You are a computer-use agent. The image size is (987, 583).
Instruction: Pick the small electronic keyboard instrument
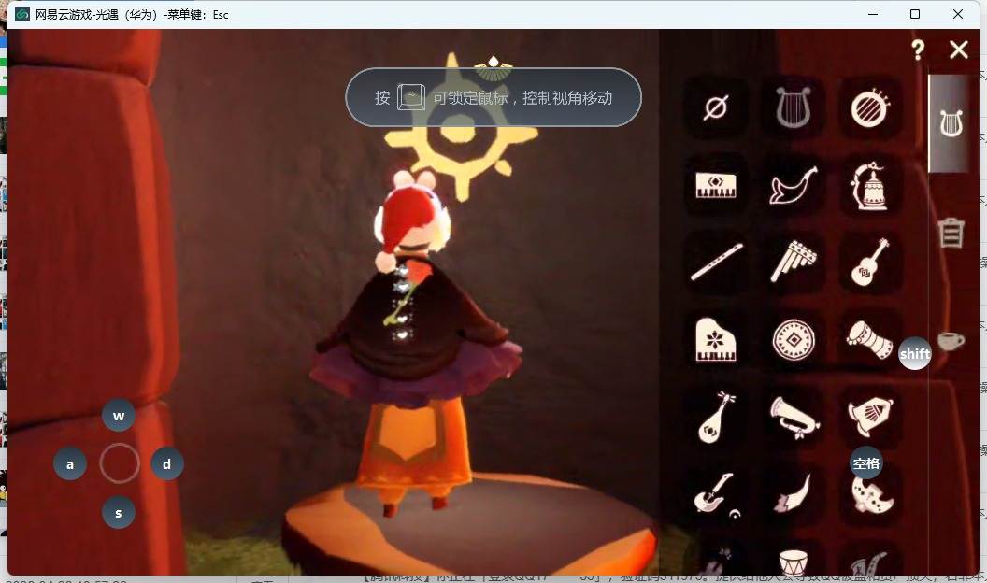pyautogui.click(x=716, y=185)
